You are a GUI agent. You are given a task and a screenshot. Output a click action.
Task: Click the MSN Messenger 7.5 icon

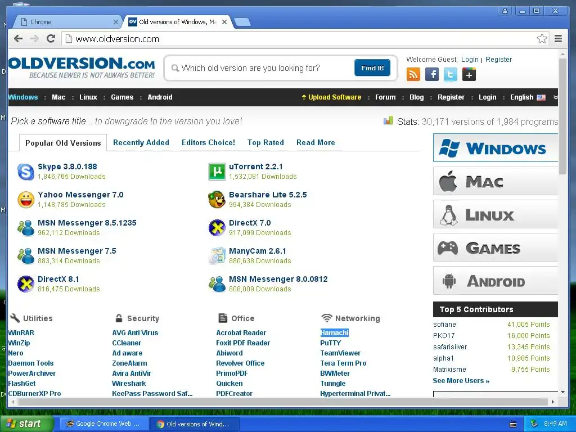(26, 256)
